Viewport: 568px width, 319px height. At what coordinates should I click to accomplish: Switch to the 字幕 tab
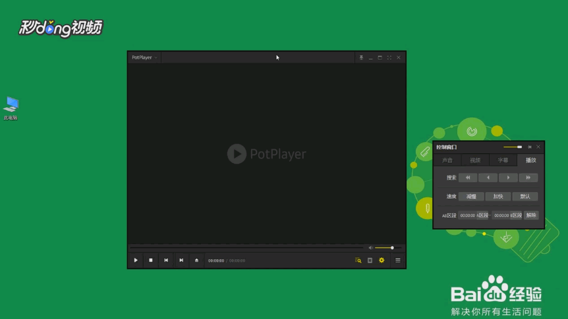(x=503, y=160)
